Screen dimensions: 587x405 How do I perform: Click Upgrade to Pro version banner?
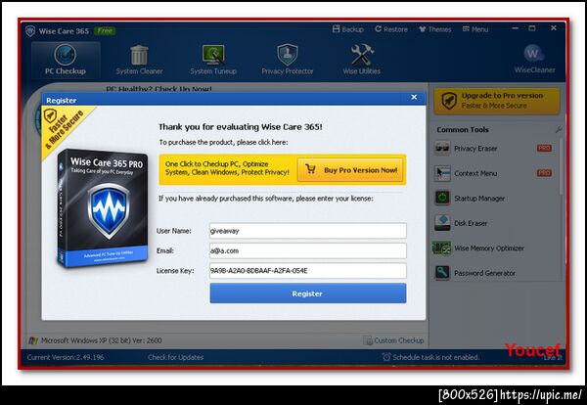pyautogui.click(x=497, y=101)
